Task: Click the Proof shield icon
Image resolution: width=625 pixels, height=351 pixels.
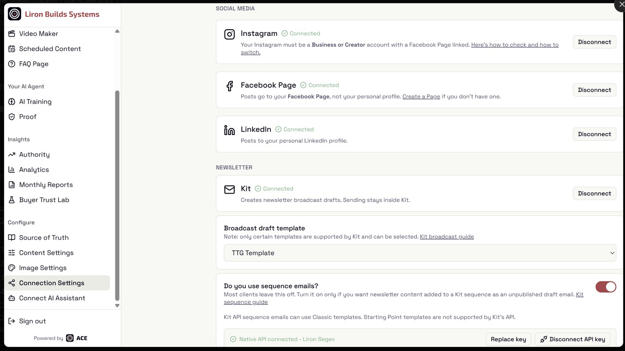Action: coord(12,117)
